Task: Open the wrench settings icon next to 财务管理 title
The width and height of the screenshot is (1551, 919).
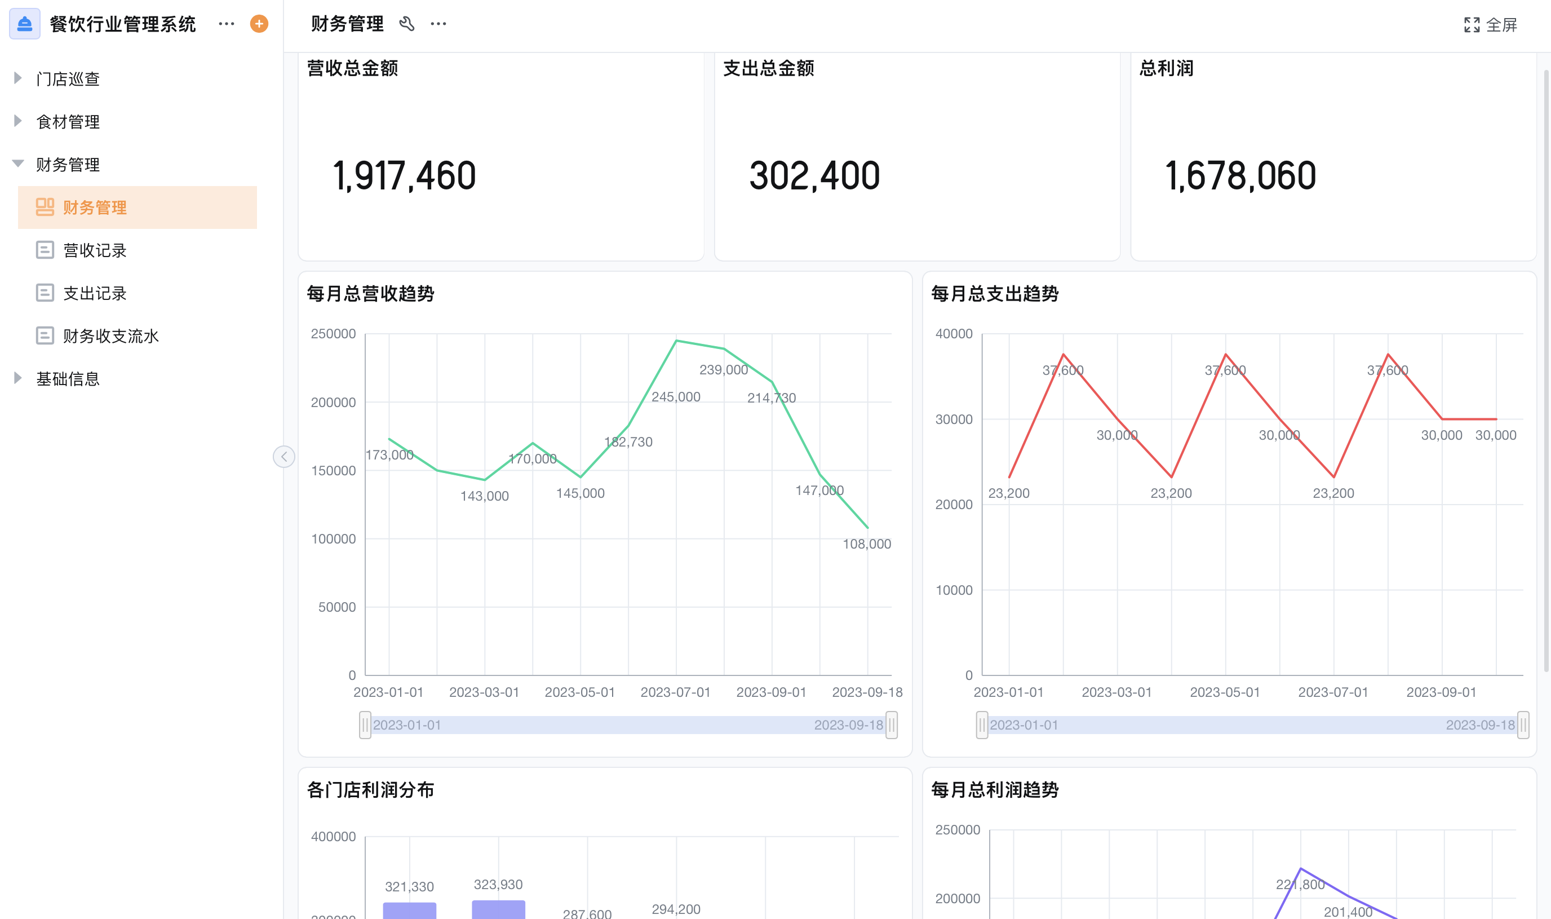Action: (x=406, y=24)
